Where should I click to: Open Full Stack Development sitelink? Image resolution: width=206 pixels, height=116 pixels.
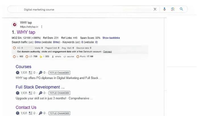pos(40,87)
